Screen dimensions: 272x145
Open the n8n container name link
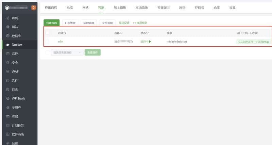tap(61, 42)
